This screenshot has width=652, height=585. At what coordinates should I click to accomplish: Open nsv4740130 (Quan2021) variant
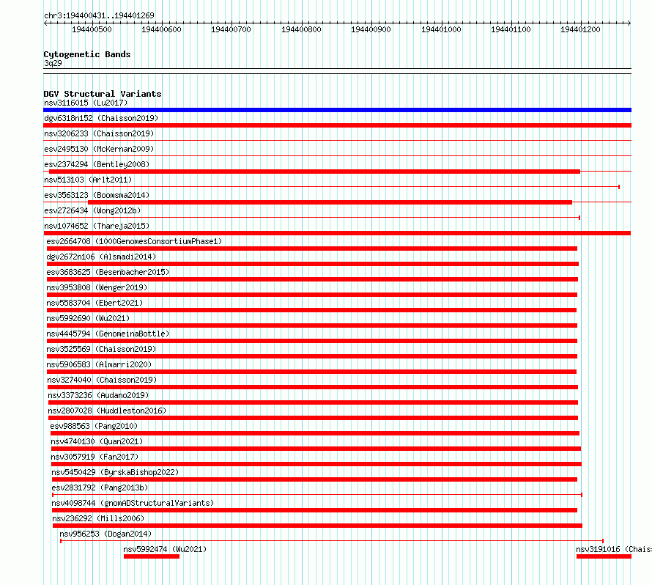coord(97,441)
